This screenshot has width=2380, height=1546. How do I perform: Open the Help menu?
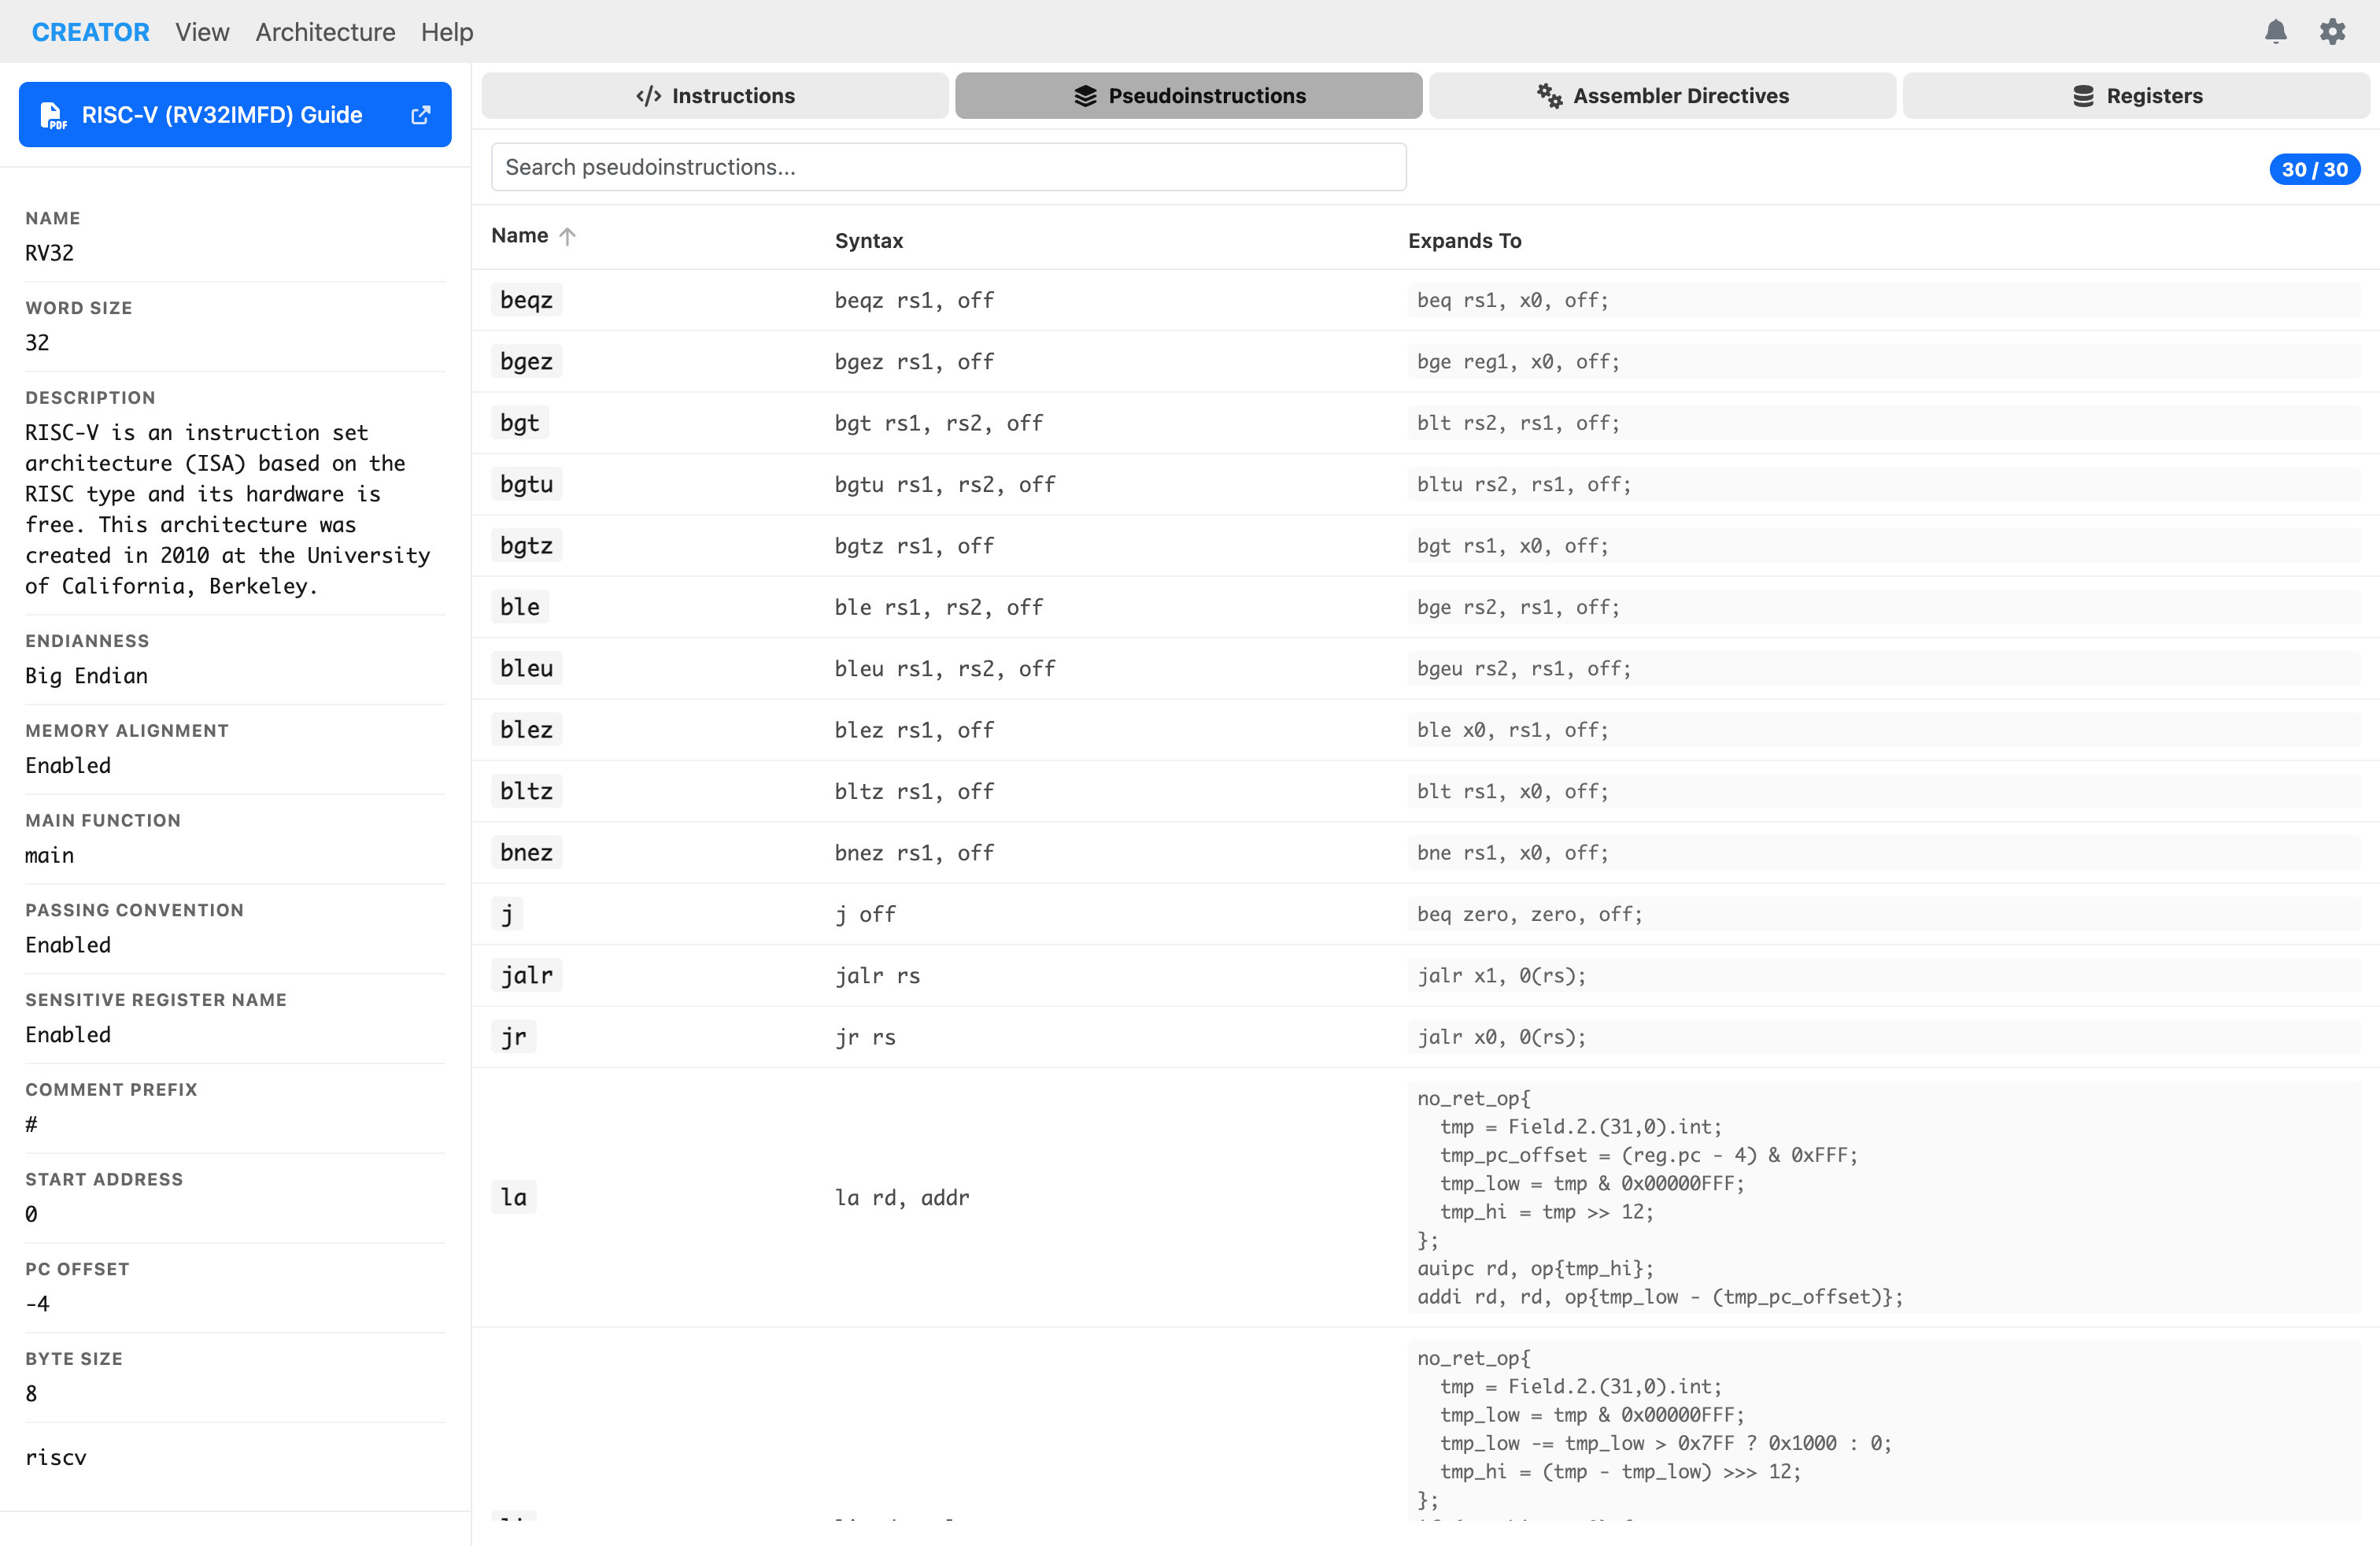click(x=446, y=32)
